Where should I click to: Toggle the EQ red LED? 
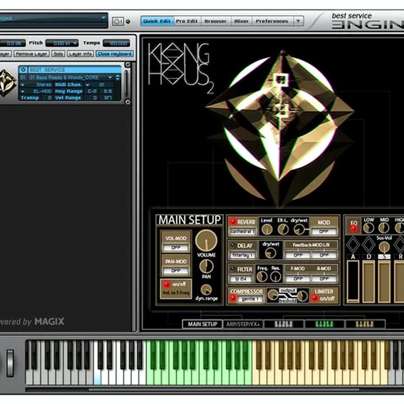(353, 228)
